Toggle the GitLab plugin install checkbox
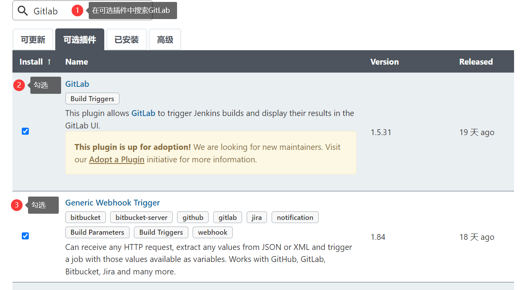This screenshot has width=523, height=290. 25,131
